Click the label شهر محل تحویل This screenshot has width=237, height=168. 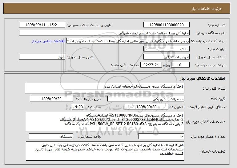pos(80,57)
